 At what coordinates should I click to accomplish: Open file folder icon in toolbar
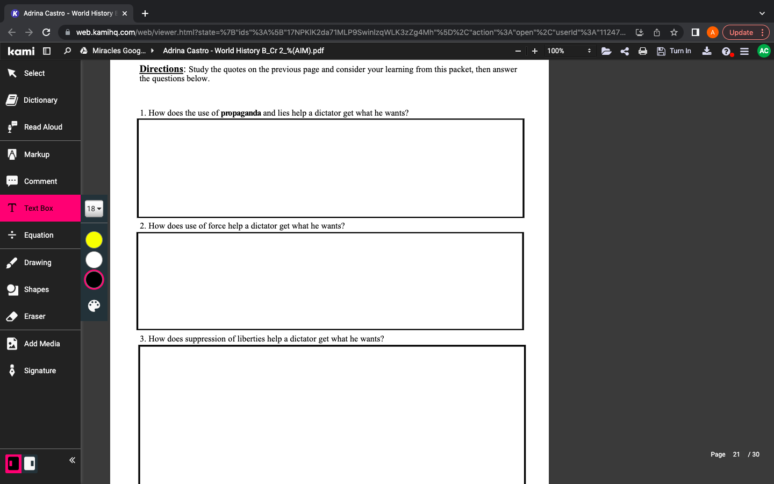(606, 51)
